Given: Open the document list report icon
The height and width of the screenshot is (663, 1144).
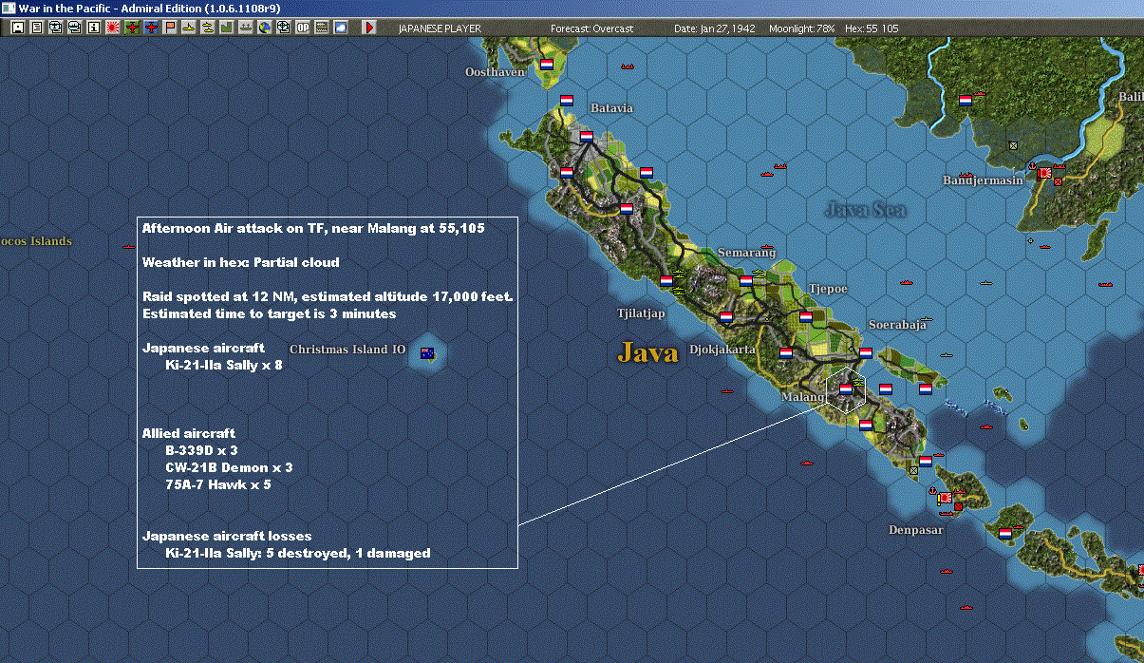Looking at the screenshot, I should tap(37, 28).
